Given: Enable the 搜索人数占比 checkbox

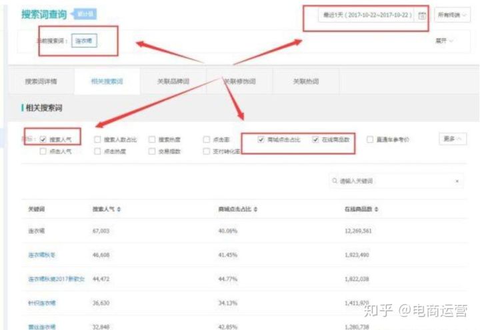Looking at the screenshot, I should [x=97, y=139].
